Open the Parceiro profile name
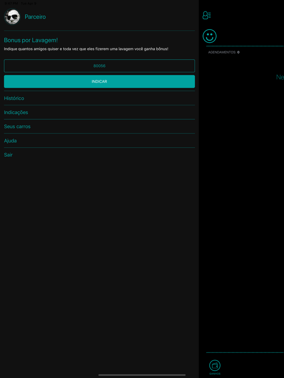Screen dimensions: 284x378 (x=35, y=17)
